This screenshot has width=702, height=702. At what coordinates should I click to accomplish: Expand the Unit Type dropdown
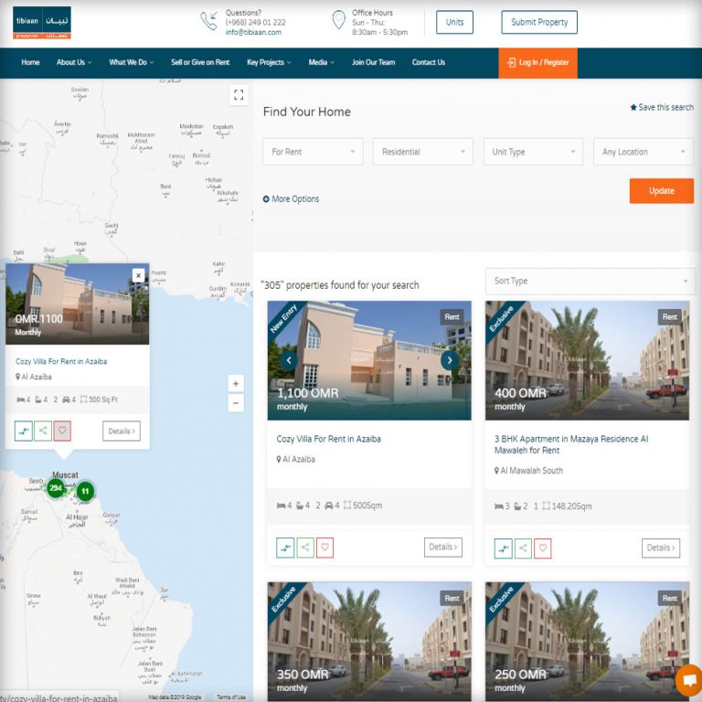pyautogui.click(x=533, y=152)
